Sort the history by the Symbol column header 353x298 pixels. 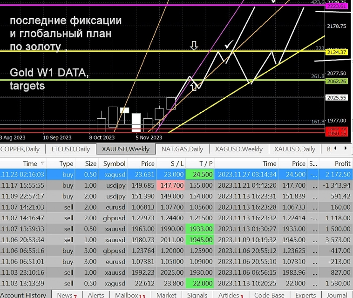pos(114,163)
